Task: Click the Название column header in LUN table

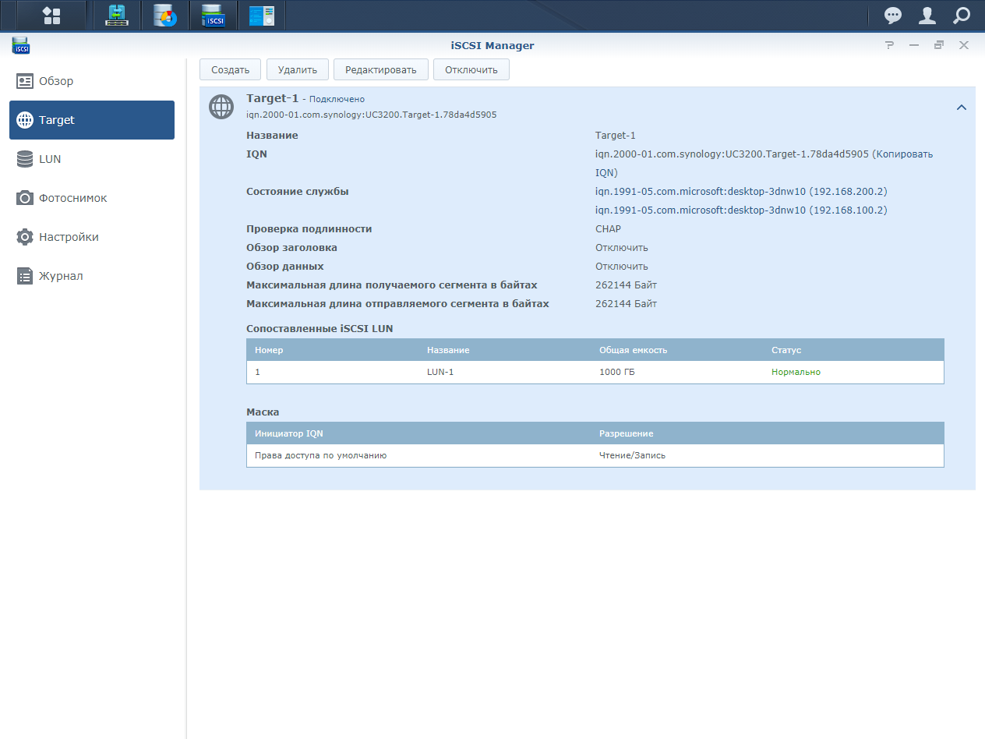Action: tap(448, 350)
